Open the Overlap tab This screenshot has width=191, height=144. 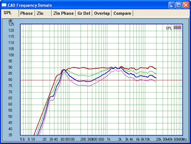click(102, 13)
